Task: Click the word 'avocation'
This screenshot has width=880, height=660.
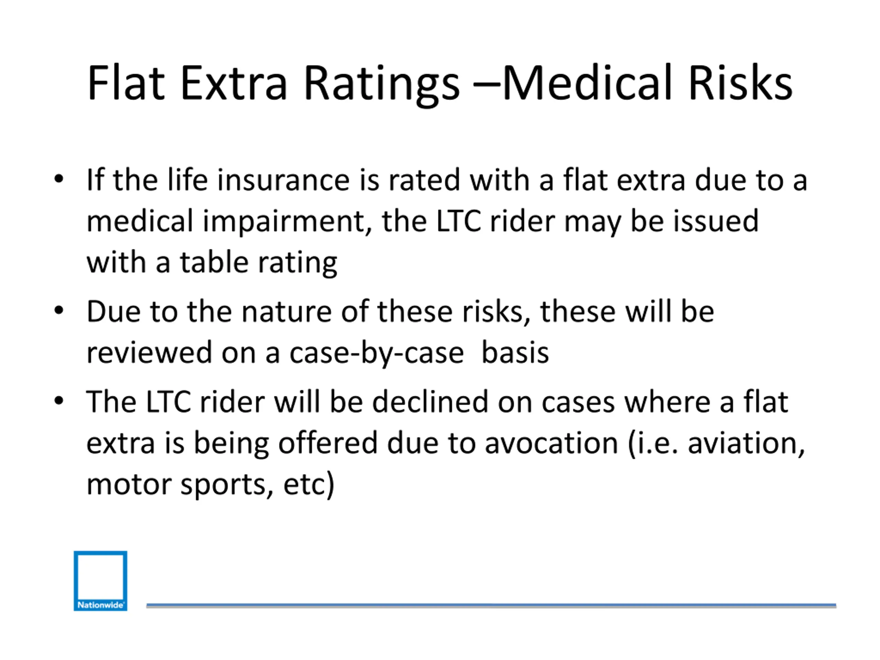Action: point(551,443)
